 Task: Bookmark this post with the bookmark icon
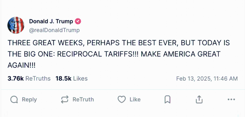(x=167, y=100)
